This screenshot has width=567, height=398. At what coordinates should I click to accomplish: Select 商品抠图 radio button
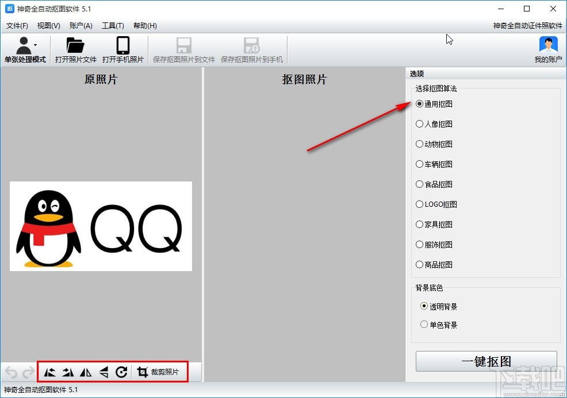(x=419, y=265)
